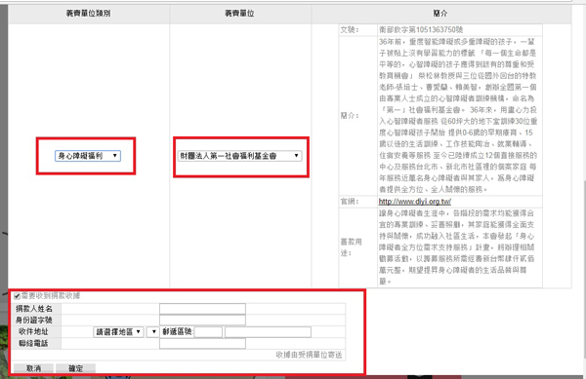This screenshot has width=586, height=379.
Task: Click the 收據由受捐單位寄送 note
Action: point(309,355)
